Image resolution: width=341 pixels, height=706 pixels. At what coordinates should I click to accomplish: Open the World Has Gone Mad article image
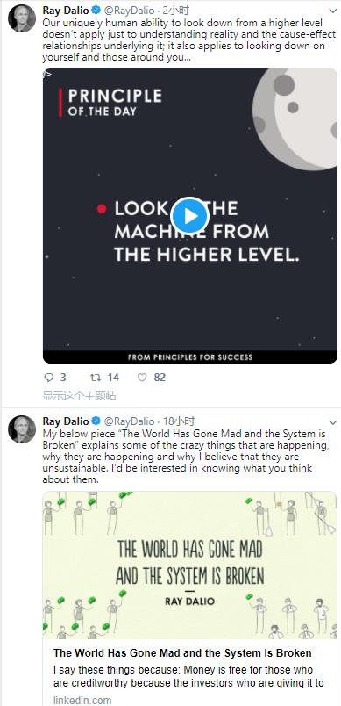click(x=189, y=566)
